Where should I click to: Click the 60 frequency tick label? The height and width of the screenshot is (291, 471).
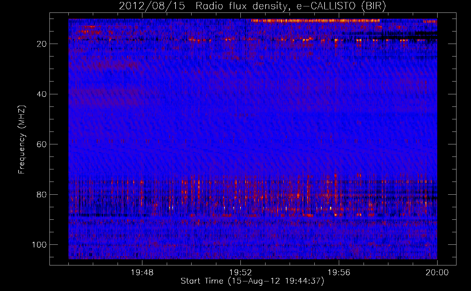[42, 144]
